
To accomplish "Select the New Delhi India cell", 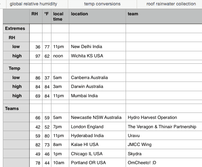I will pyautogui.click(x=97, y=47).
